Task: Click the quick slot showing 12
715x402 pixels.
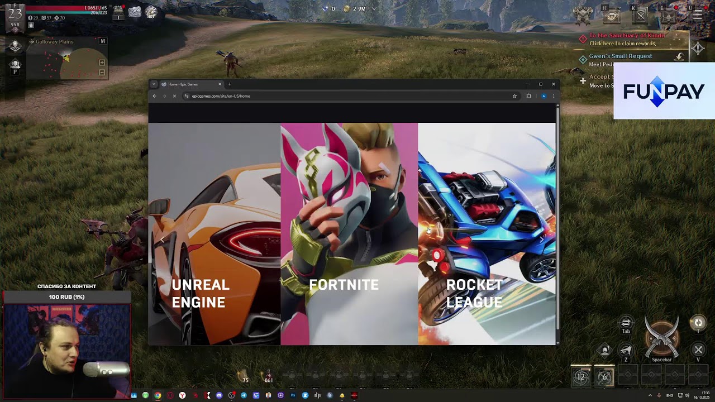Action: click(581, 377)
